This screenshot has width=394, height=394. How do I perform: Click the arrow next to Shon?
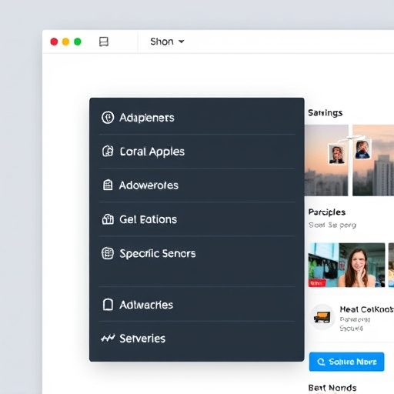coord(182,42)
